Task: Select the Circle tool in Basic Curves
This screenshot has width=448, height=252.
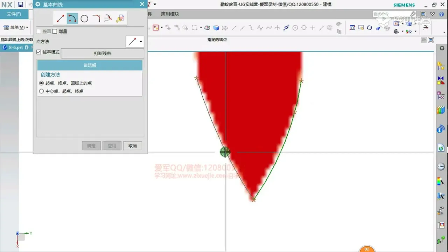Action: (84, 19)
